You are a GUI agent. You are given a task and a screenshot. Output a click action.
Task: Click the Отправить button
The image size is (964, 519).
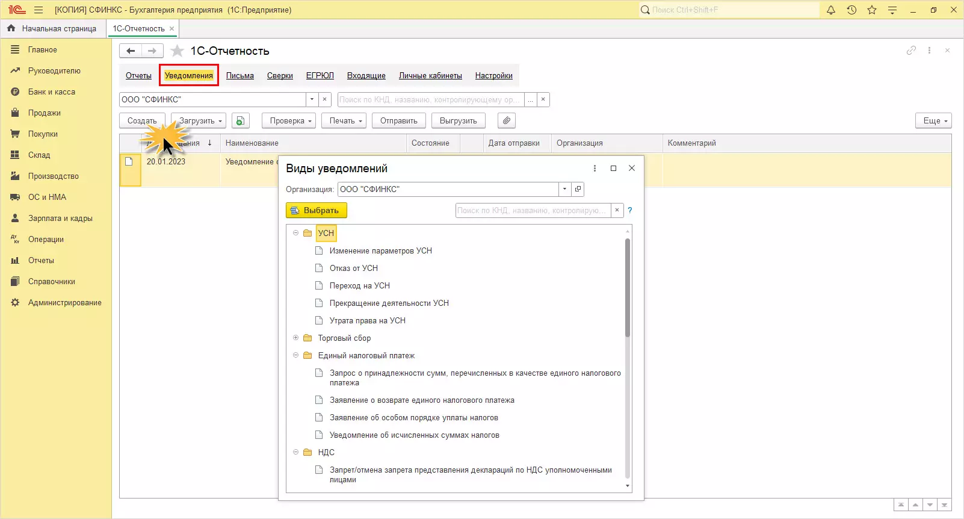pos(399,121)
